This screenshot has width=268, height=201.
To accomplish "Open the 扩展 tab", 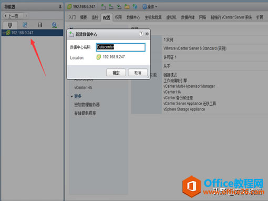I will click(x=260, y=17).
